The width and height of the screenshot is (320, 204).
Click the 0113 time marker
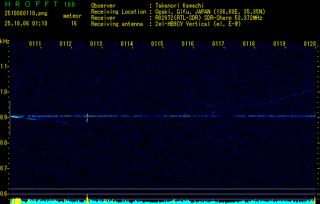(96, 43)
